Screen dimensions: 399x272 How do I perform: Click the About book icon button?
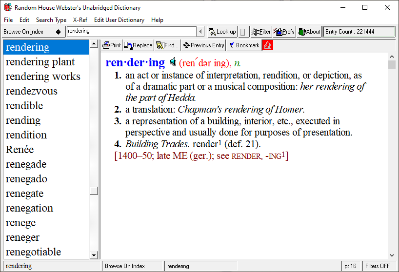[309, 32]
